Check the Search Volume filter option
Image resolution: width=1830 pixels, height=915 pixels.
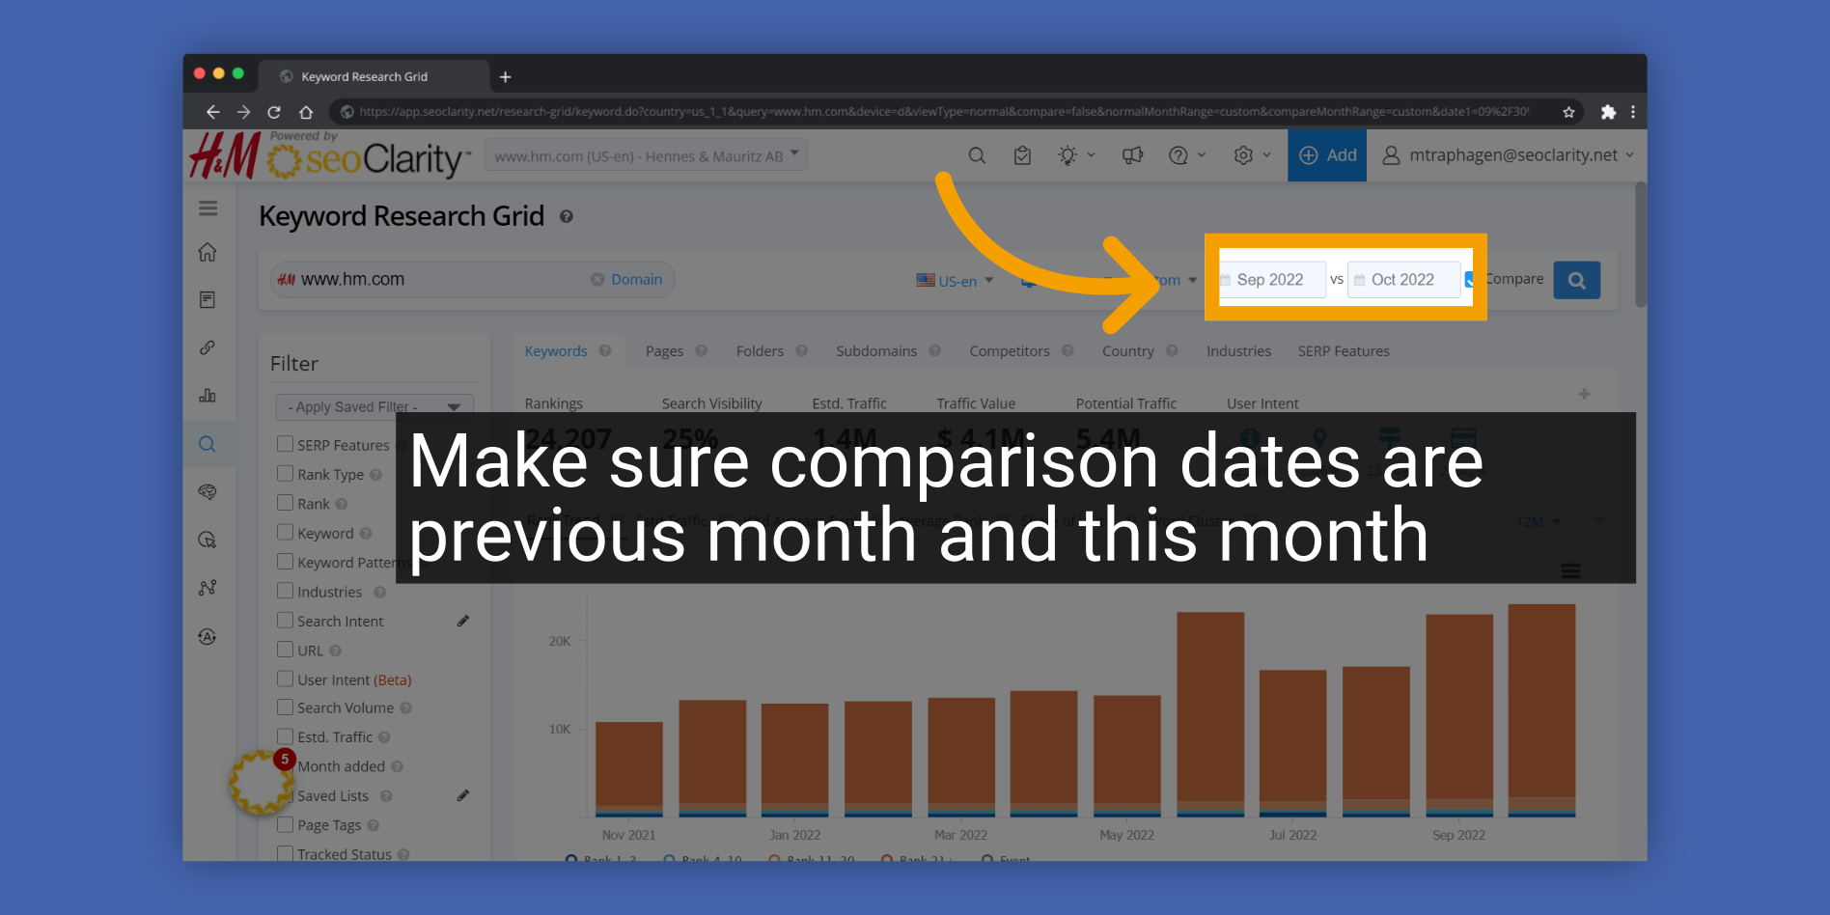tap(285, 707)
